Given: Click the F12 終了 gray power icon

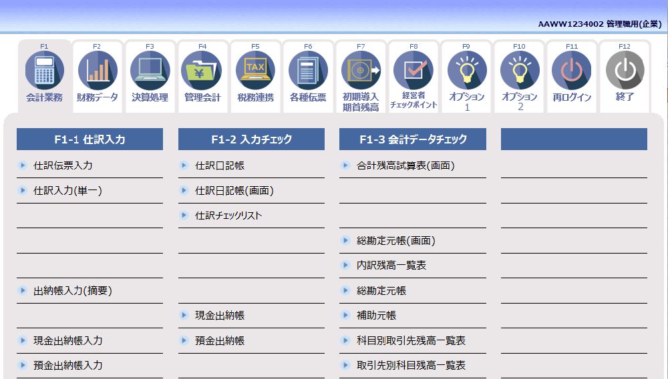Looking at the screenshot, I should tap(625, 70).
